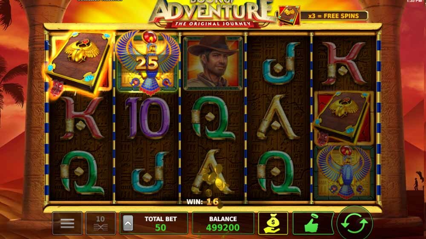This screenshot has width=426, height=239.
Task: Select the blue falcon symbol on fifth reel
Action: 344,173
